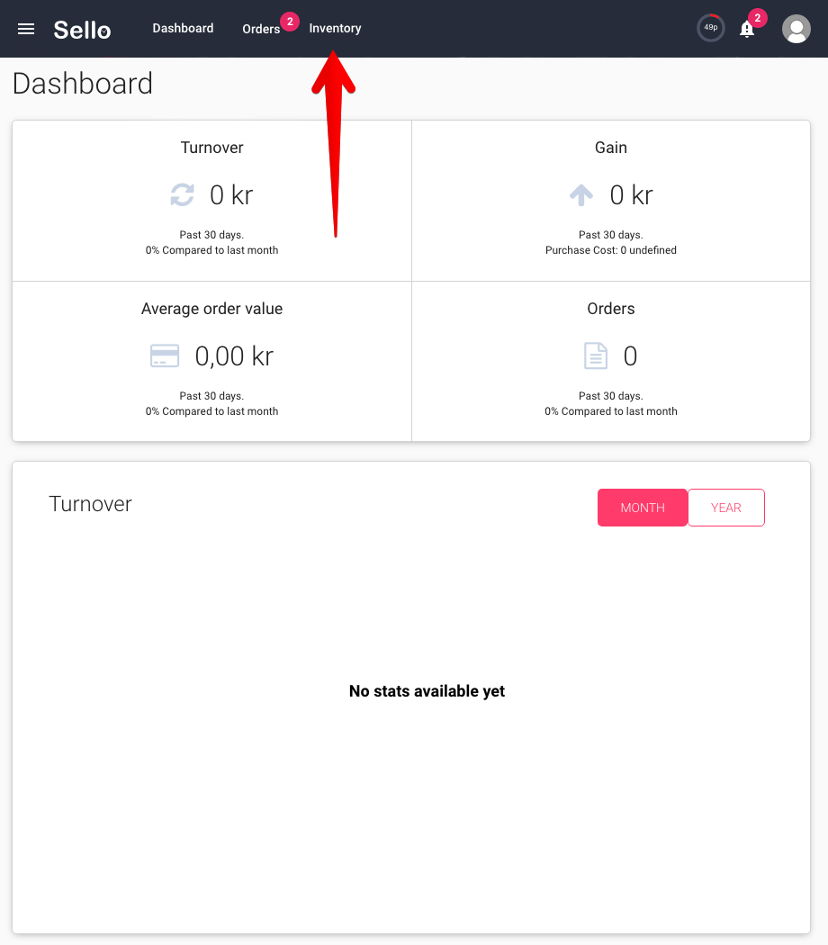Open the user profile avatar
The height and width of the screenshot is (945, 828).
pos(796,29)
